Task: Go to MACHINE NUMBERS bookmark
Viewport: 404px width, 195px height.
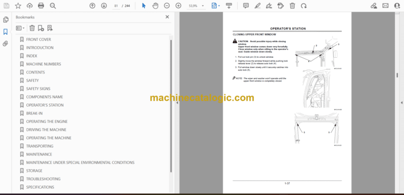Action: [44, 64]
